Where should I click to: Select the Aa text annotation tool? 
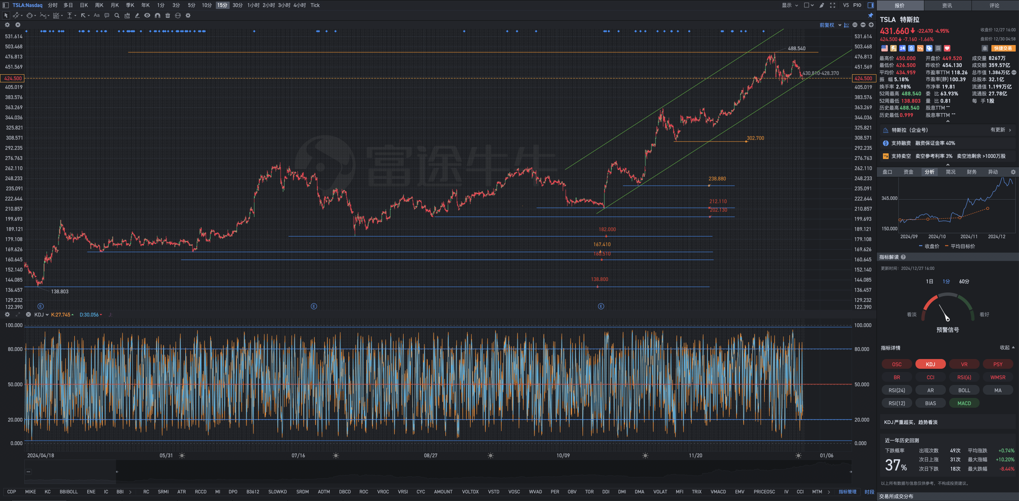point(97,15)
